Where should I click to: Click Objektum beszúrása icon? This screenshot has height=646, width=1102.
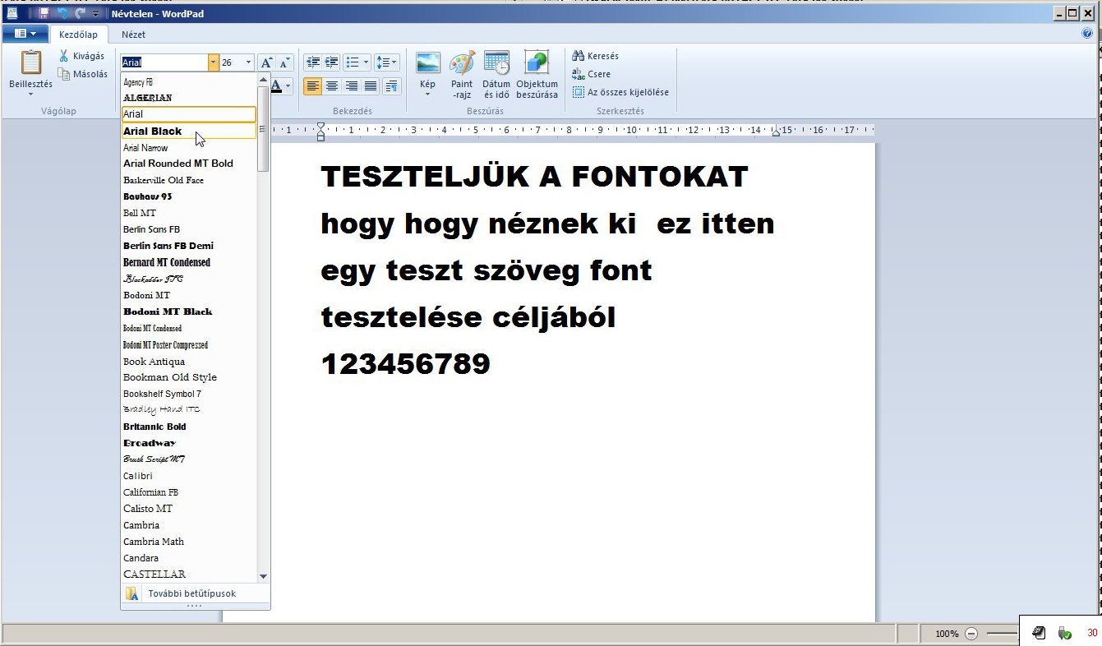click(537, 63)
